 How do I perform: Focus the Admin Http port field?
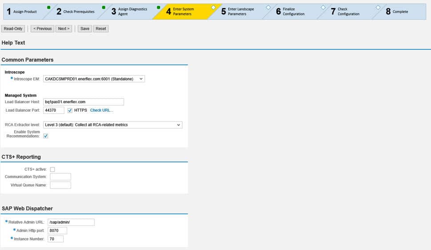pos(57,230)
